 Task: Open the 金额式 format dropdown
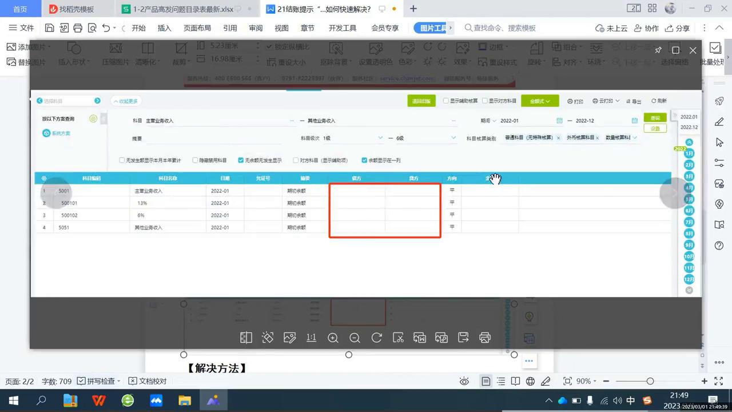pos(539,101)
